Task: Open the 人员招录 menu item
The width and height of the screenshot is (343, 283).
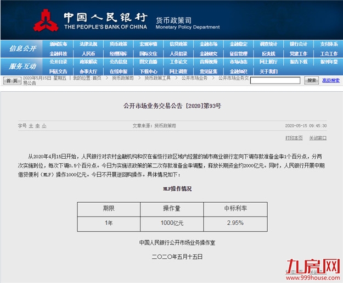Action: [178, 54]
